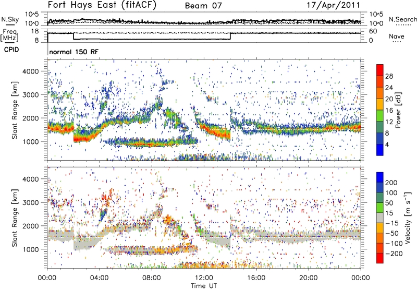The image size is (417, 289).
Task: Click the "Time UT" axis title
Action: click(x=204, y=286)
